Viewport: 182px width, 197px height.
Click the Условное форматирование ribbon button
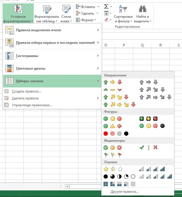(x=18, y=13)
